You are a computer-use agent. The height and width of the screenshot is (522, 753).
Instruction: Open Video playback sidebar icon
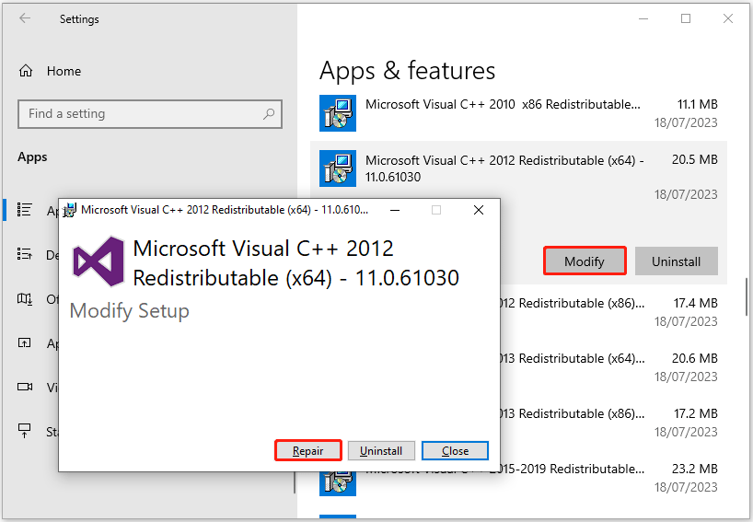[x=25, y=387]
